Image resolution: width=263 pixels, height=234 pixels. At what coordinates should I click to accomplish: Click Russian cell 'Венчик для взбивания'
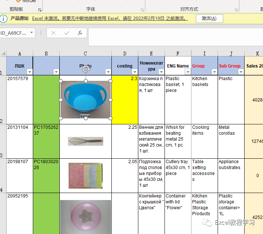[151, 141]
